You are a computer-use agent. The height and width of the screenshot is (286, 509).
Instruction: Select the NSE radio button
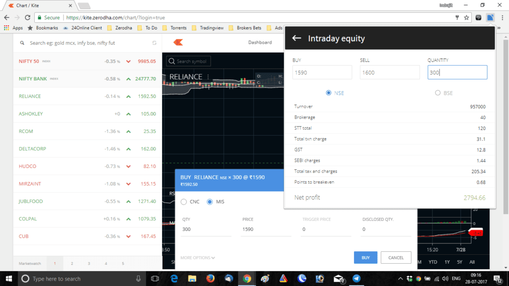point(328,92)
